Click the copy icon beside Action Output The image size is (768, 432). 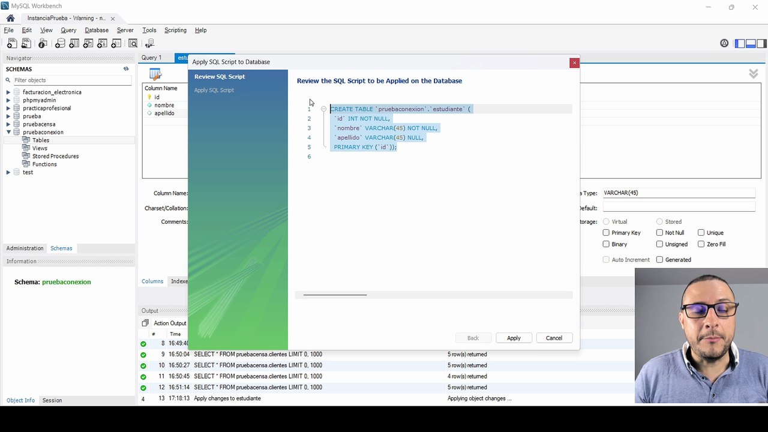145,323
